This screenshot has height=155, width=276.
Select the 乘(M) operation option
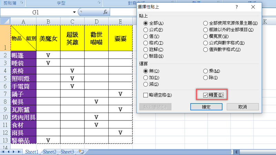[x=211, y=71]
